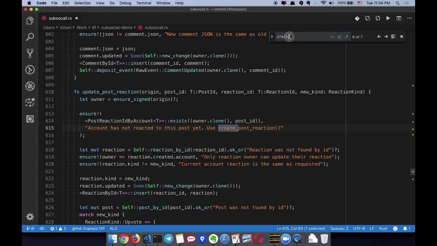This screenshot has width=437, height=246.
Task: Open the Debug menu
Action: click(125, 3)
